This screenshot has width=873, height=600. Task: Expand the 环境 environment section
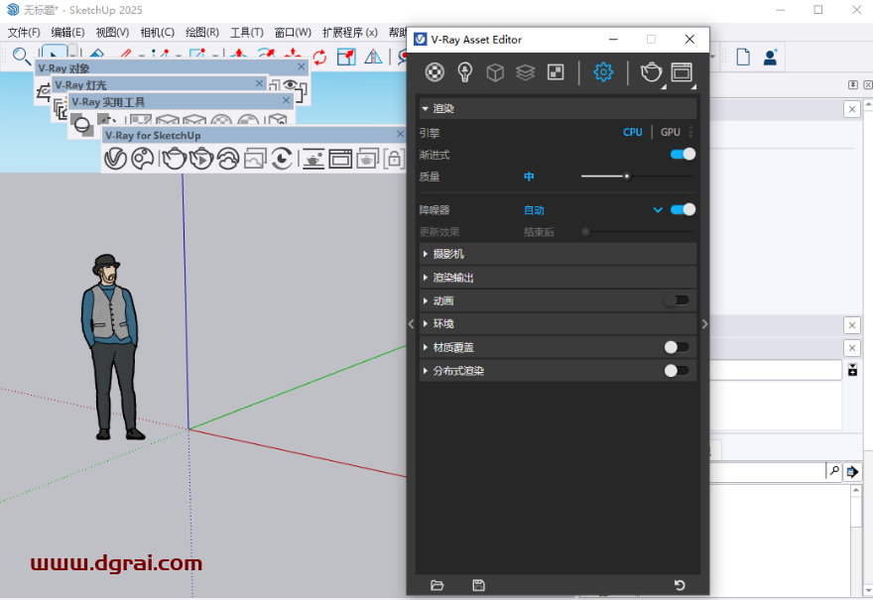click(x=426, y=323)
